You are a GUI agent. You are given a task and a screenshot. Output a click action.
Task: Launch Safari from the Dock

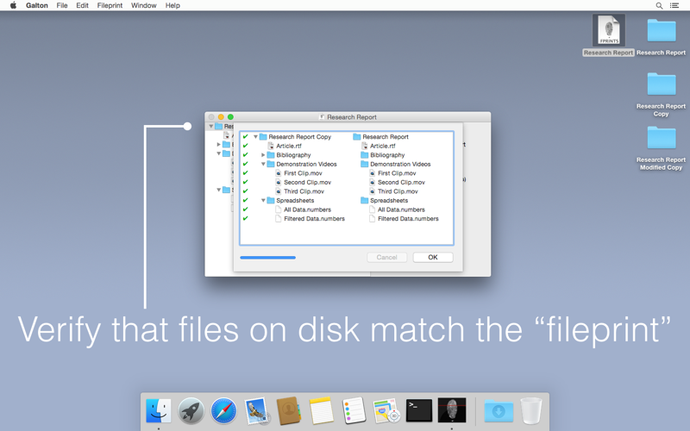[x=223, y=411]
